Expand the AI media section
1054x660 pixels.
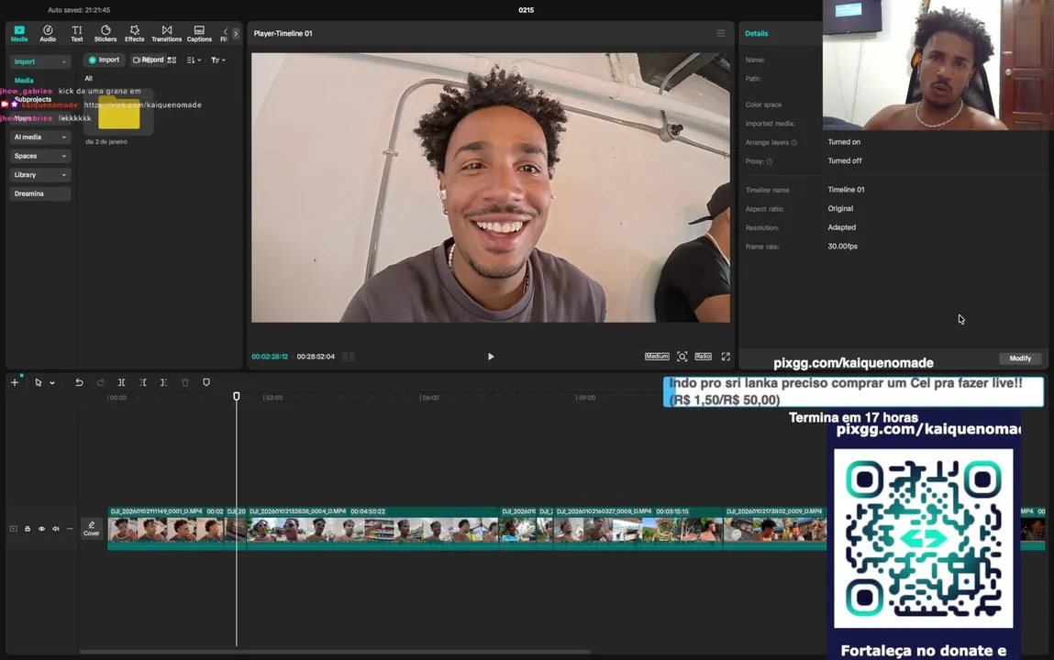(x=40, y=137)
